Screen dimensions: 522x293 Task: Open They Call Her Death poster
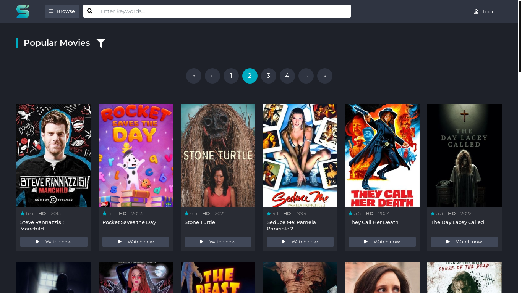click(382, 155)
